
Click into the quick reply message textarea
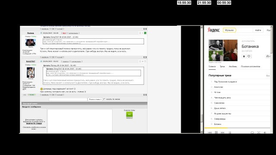click(x=80, y=121)
